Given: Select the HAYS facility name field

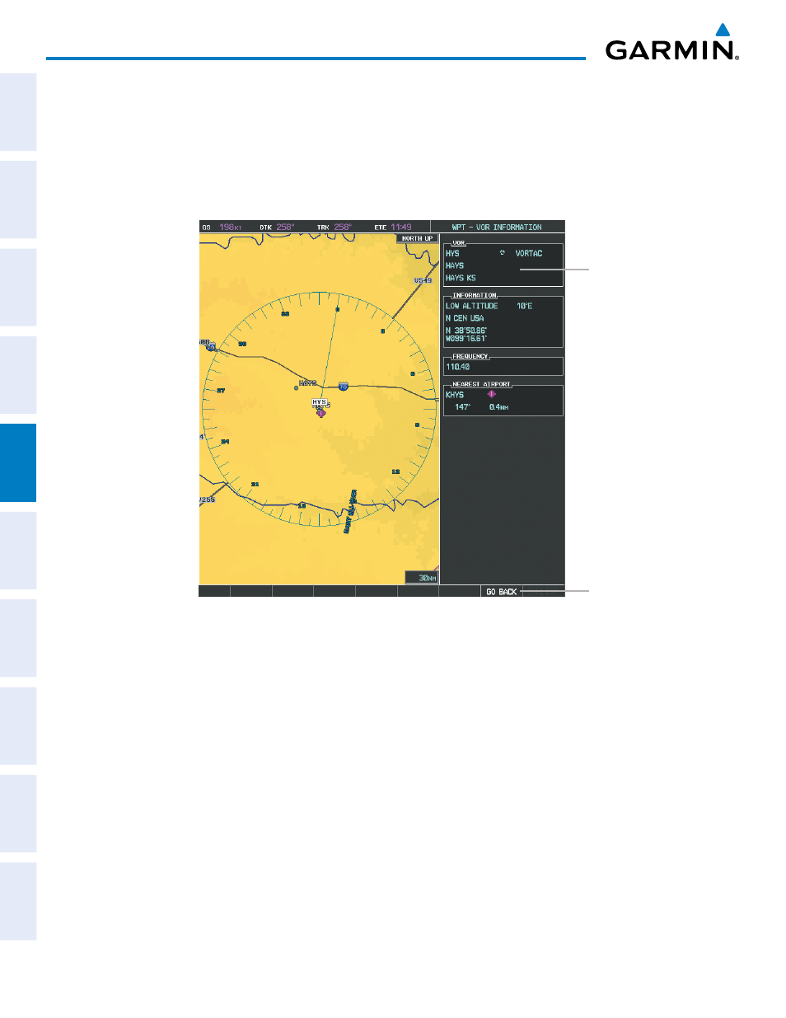Looking at the screenshot, I should pos(455,266).
